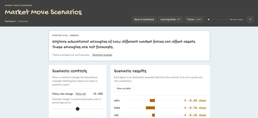Open the 'Illustrative example' definition link
Viewport: 258px width, 118px height.
tap(102, 55)
